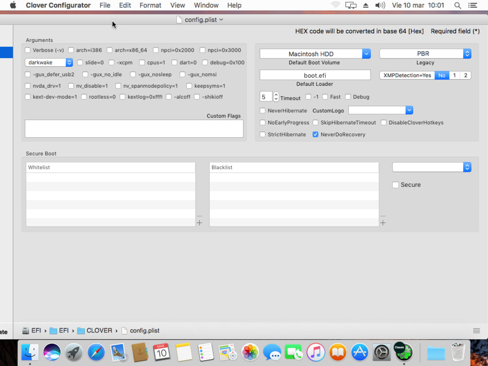
Task: Open the Legacy PBR dropdown
Action: (x=425, y=54)
